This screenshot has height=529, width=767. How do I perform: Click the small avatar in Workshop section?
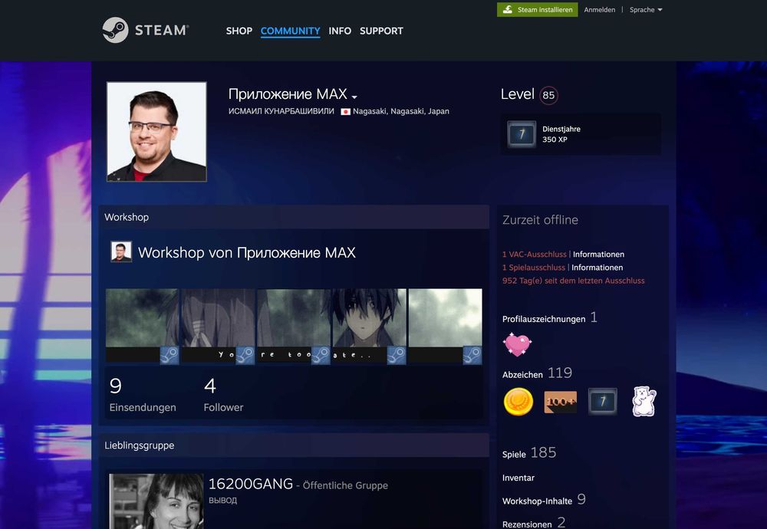121,251
